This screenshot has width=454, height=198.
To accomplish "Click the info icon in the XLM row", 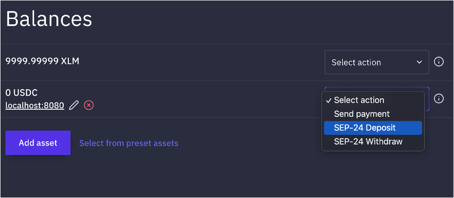I will pyautogui.click(x=438, y=62).
